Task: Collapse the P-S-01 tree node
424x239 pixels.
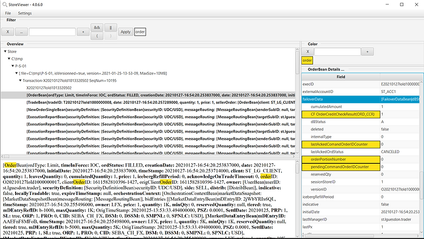Action: (13, 66)
